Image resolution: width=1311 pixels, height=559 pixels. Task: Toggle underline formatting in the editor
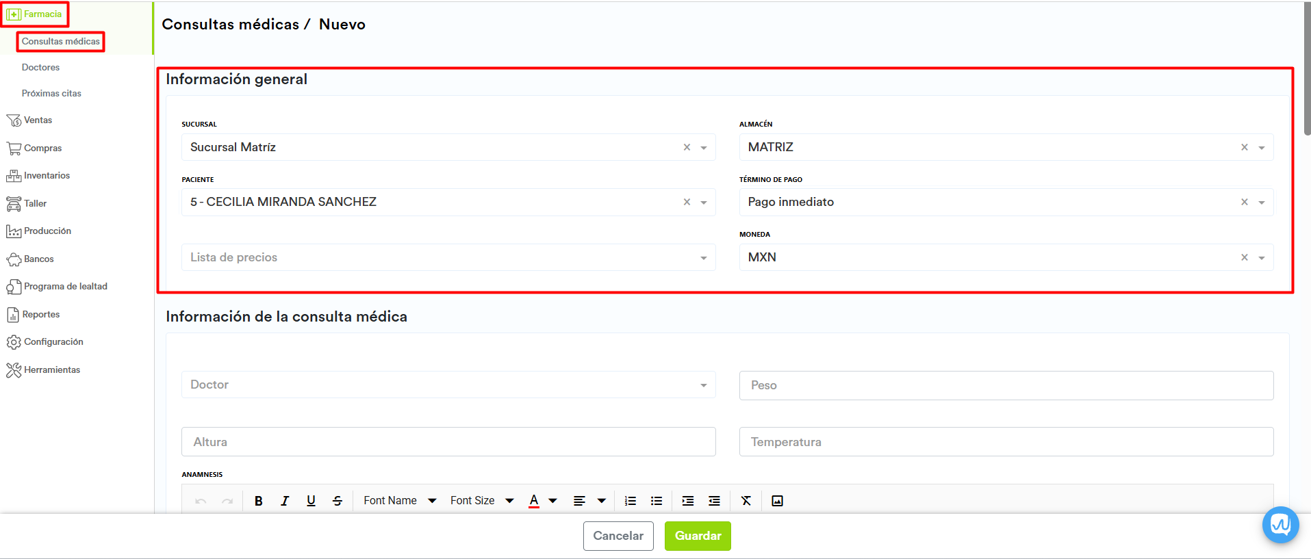311,501
